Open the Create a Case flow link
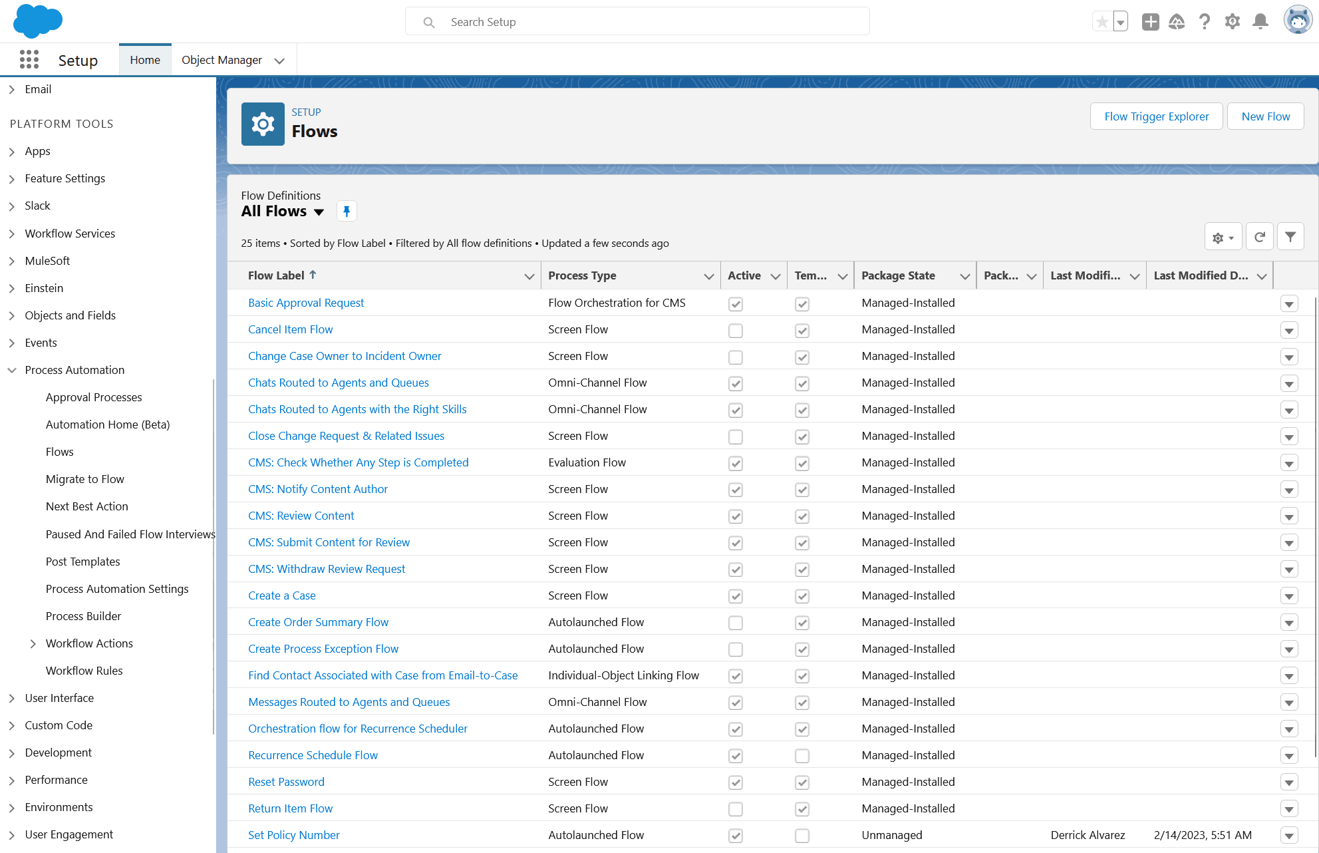This screenshot has height=853, width=1319. [281, 596]
